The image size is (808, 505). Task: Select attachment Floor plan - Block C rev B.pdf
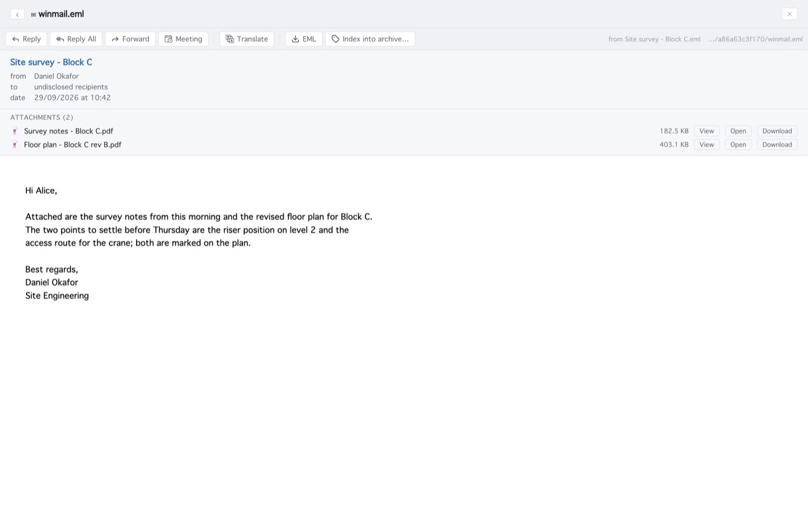point(73,145)
